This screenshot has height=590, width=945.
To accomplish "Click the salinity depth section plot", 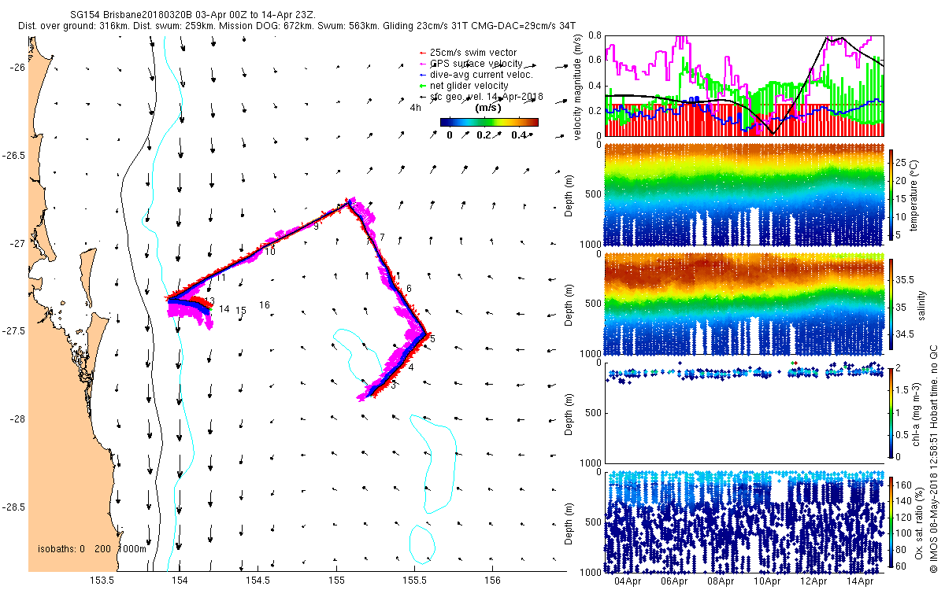I will pos(744,303).
